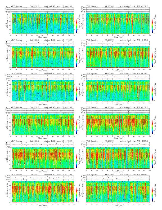Click the 'start UT =9:50:0' title text

[x=140, y=107]
